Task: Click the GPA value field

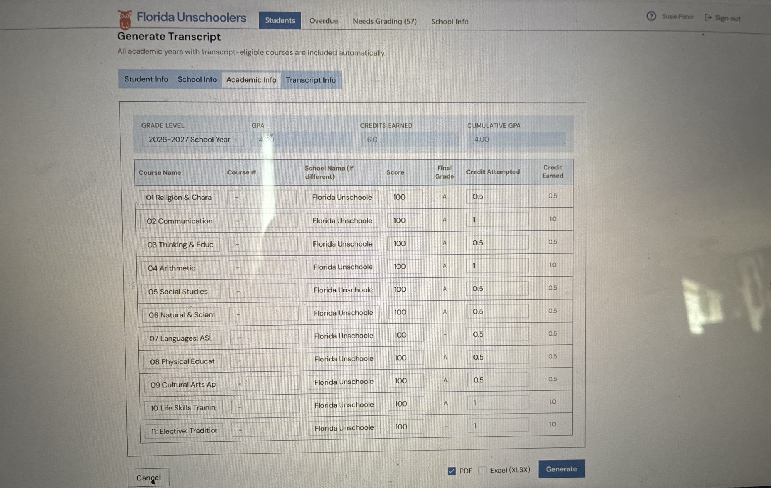Action: (301, 139)
